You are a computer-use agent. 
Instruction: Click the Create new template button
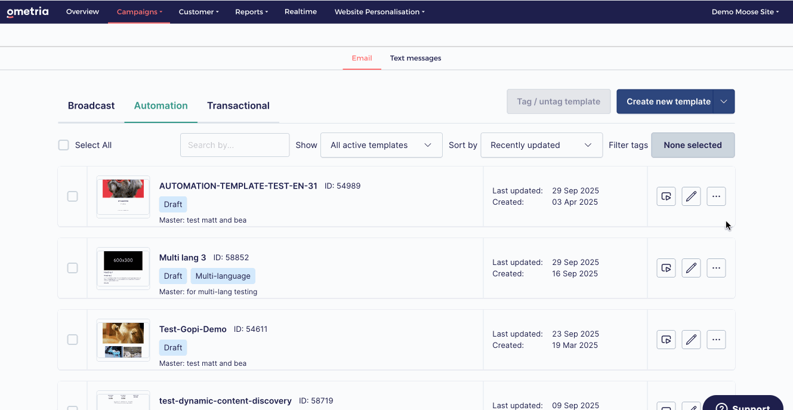point(668,101)
